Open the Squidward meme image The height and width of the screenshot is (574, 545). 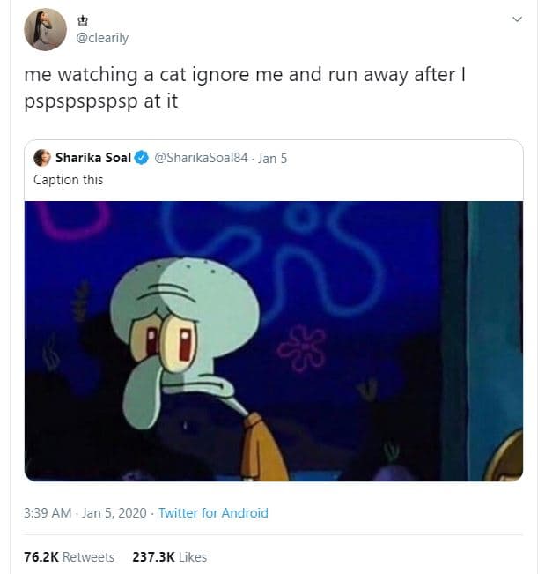[x=273, y=340]
